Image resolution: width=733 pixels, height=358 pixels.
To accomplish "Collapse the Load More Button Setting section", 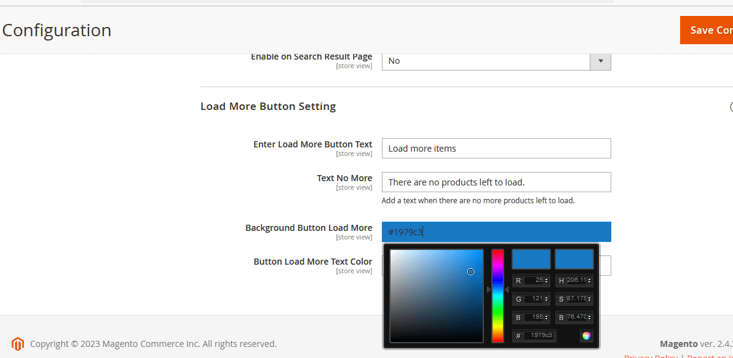I will tap(731, 106).
